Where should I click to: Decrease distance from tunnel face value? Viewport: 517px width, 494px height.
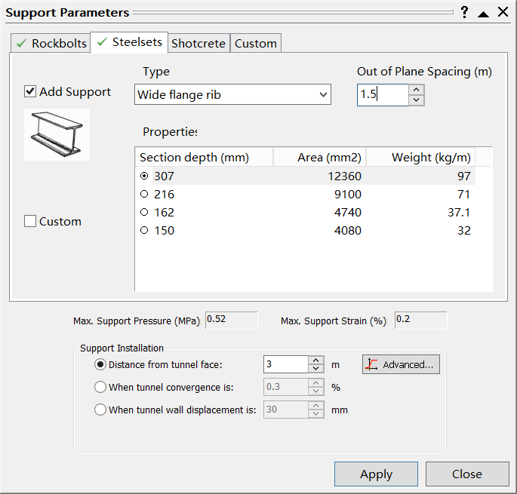pos(316,370)
